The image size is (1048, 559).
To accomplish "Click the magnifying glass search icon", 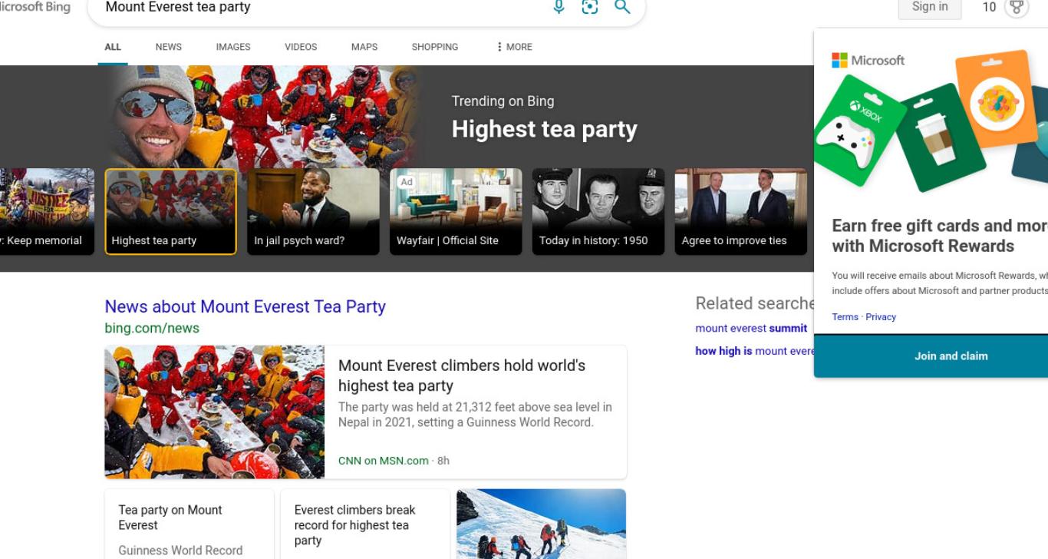I will [x=622, y=7].
